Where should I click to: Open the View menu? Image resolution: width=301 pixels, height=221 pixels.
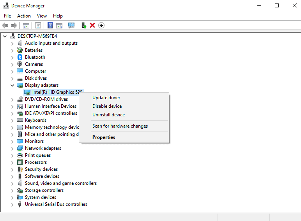(42, 16)
